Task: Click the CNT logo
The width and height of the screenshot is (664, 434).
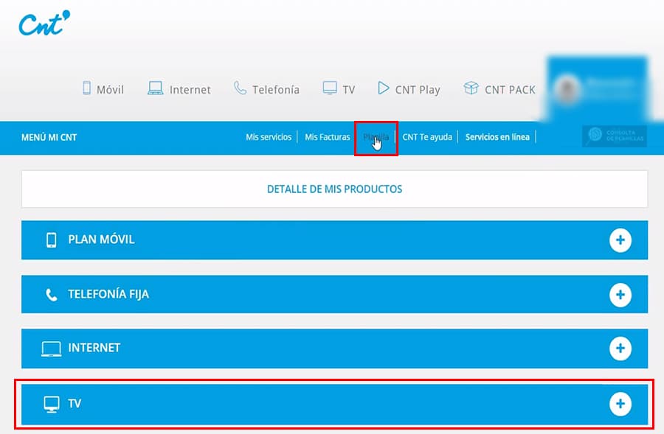Action: [44, 23]
